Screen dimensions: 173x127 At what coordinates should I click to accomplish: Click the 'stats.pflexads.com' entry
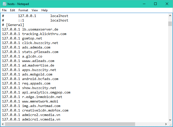(x=40, y=52)
